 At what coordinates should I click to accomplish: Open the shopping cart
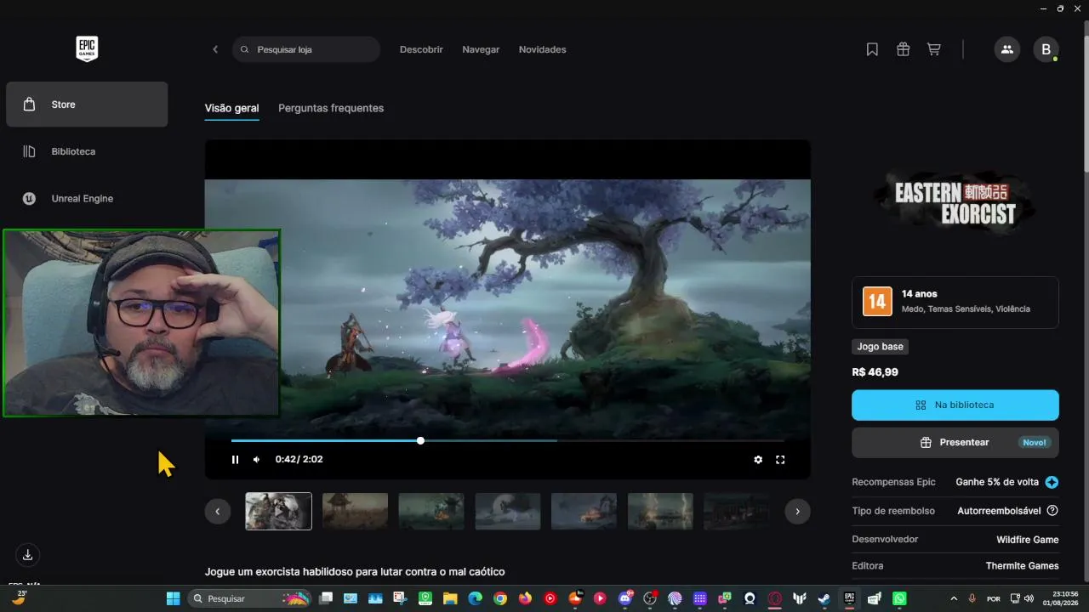click(934, 49)
